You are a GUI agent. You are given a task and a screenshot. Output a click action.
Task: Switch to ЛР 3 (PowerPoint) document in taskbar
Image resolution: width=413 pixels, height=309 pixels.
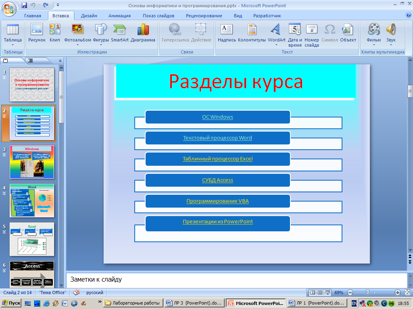(x=194, y=303)
